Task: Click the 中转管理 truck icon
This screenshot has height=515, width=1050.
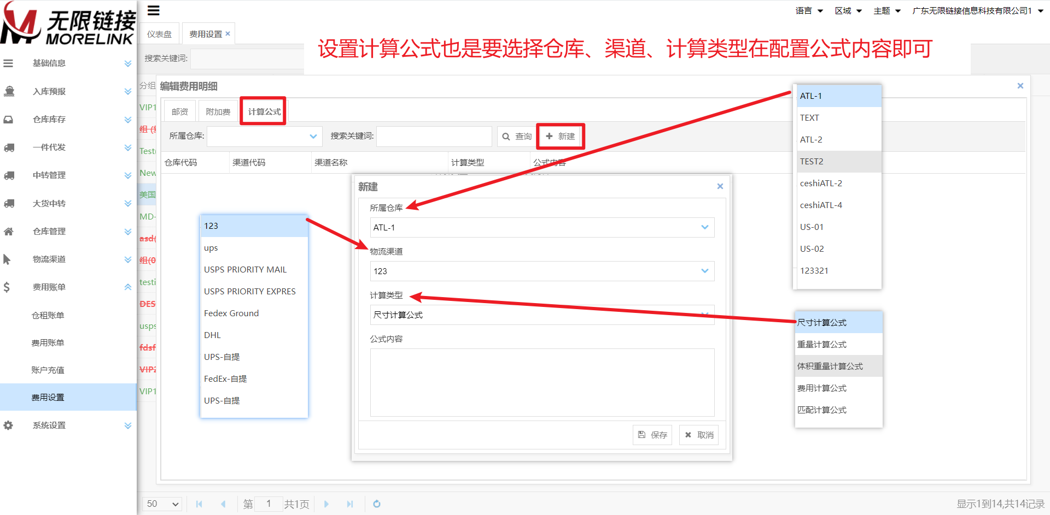Action: pyautogui.click(x=9, y=175)
